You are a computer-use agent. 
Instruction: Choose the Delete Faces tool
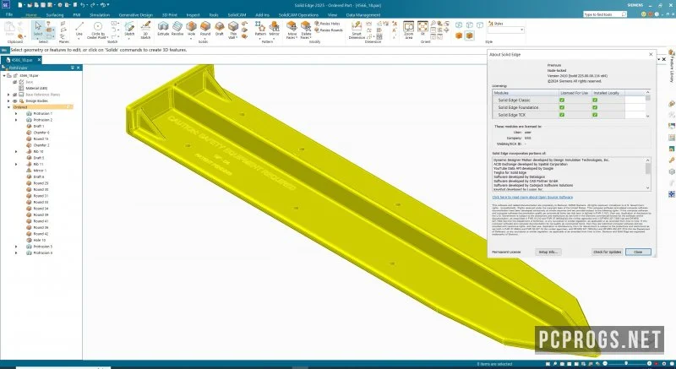tap(306, 30)
